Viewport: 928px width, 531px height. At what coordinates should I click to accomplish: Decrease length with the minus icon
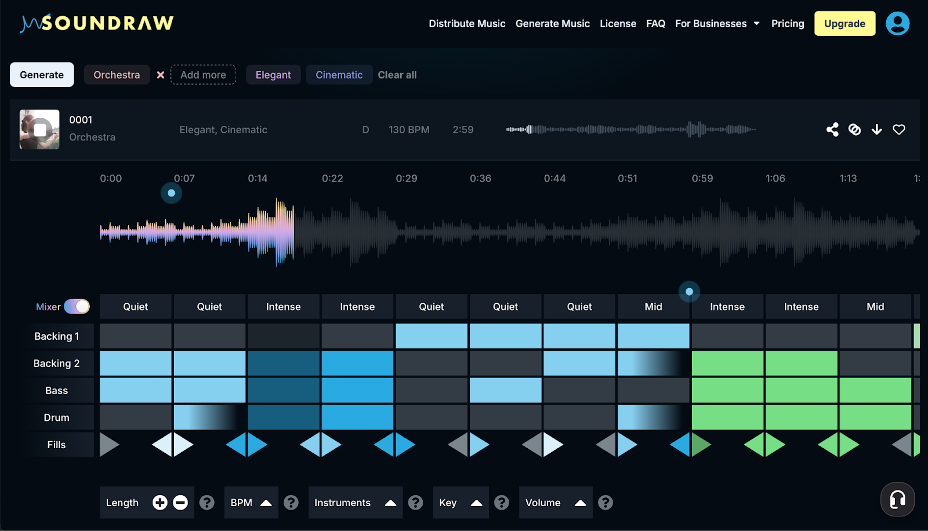pyautogui.click(x=180, y=503)
